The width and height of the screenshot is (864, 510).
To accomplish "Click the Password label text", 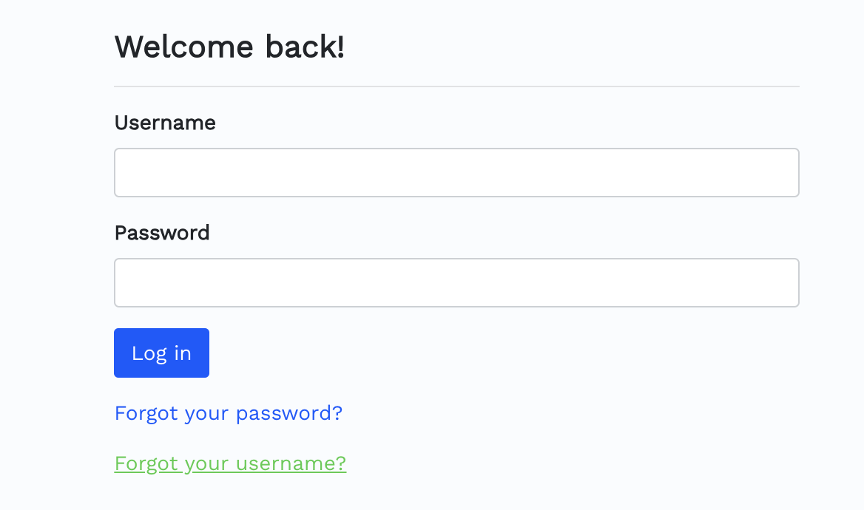I will (162, 233).
